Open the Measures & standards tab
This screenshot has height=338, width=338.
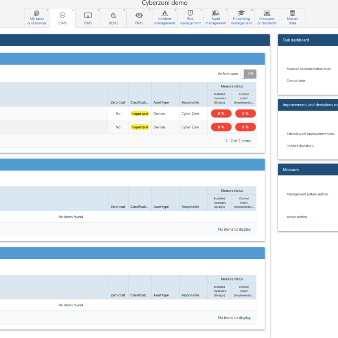tap(267, 17)
